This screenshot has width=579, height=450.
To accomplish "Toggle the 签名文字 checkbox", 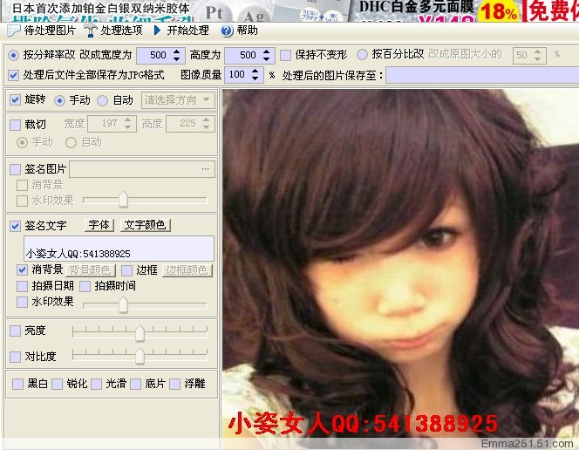I will click(x=15, y=226).
